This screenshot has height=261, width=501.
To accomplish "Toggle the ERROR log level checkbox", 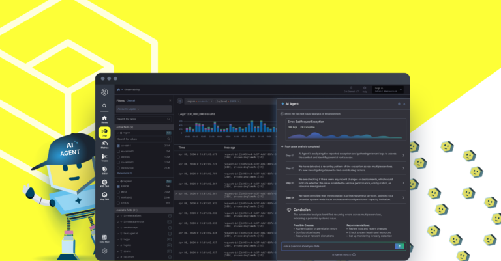I will click(119, 186).
